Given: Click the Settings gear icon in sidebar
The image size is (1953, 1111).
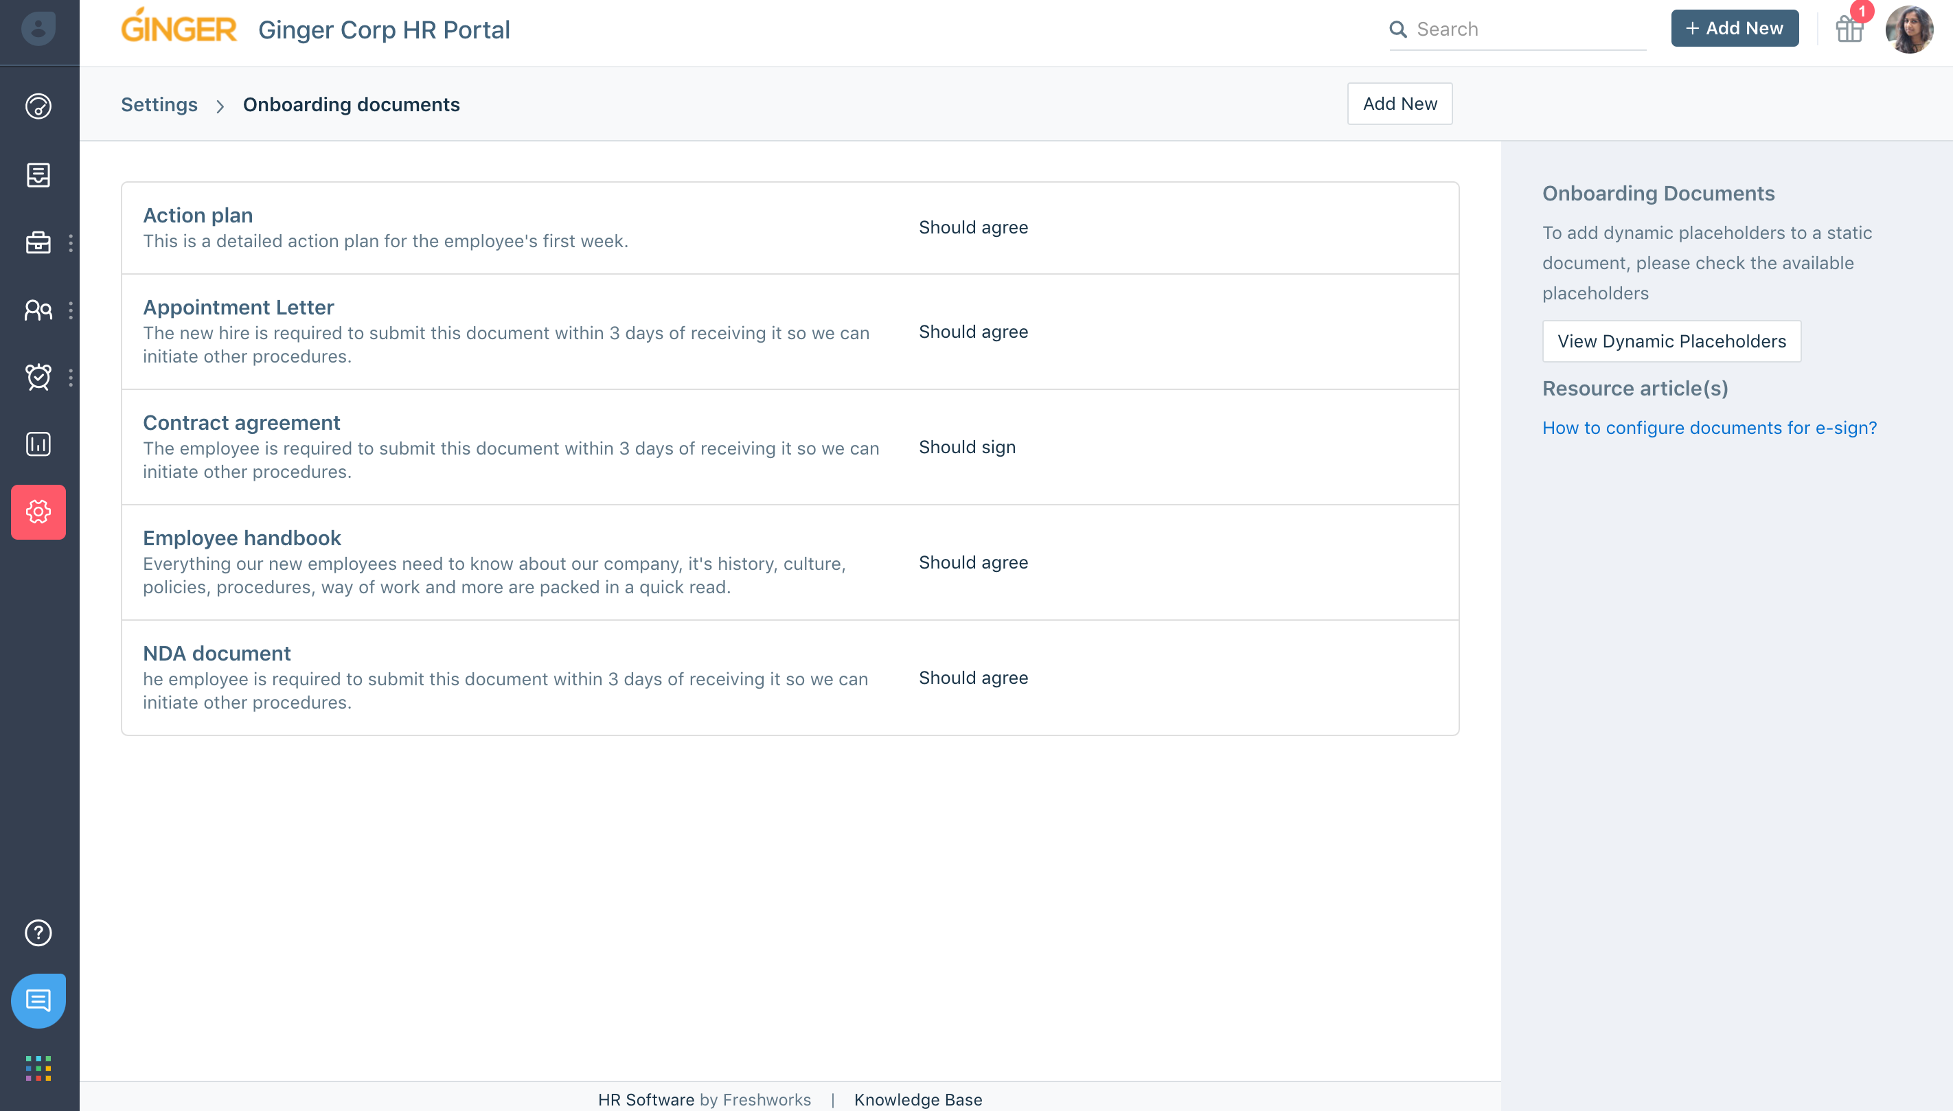Looking at the screenshot, I should (x=38, y=512).
